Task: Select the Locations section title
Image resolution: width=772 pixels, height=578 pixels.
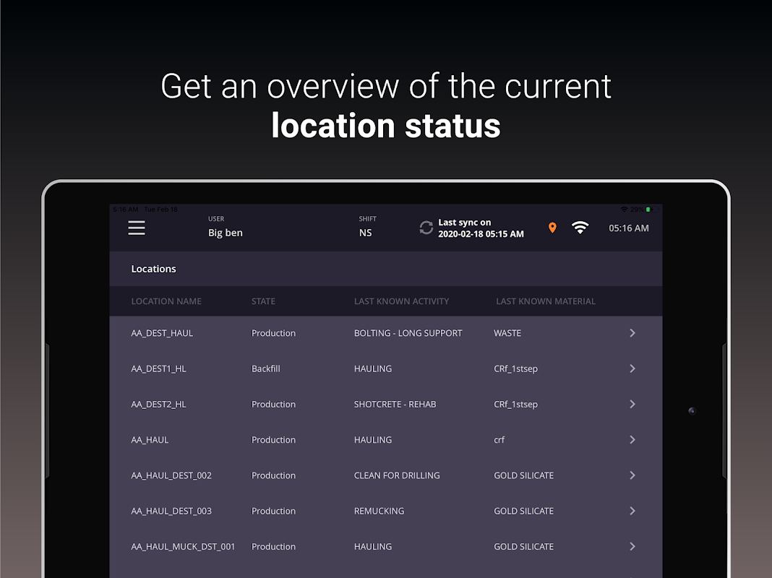Action: click(x=154, y=269)
